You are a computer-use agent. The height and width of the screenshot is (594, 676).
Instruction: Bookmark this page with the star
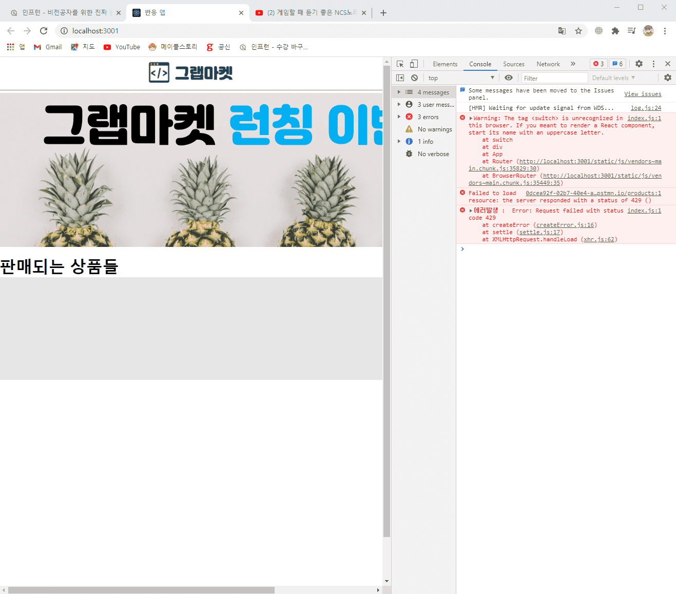click(578, 31)
